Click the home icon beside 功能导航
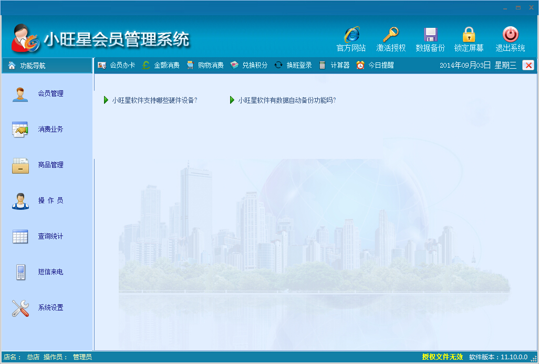Viewport: 539px width, 364px height. [x=12, y=65]
